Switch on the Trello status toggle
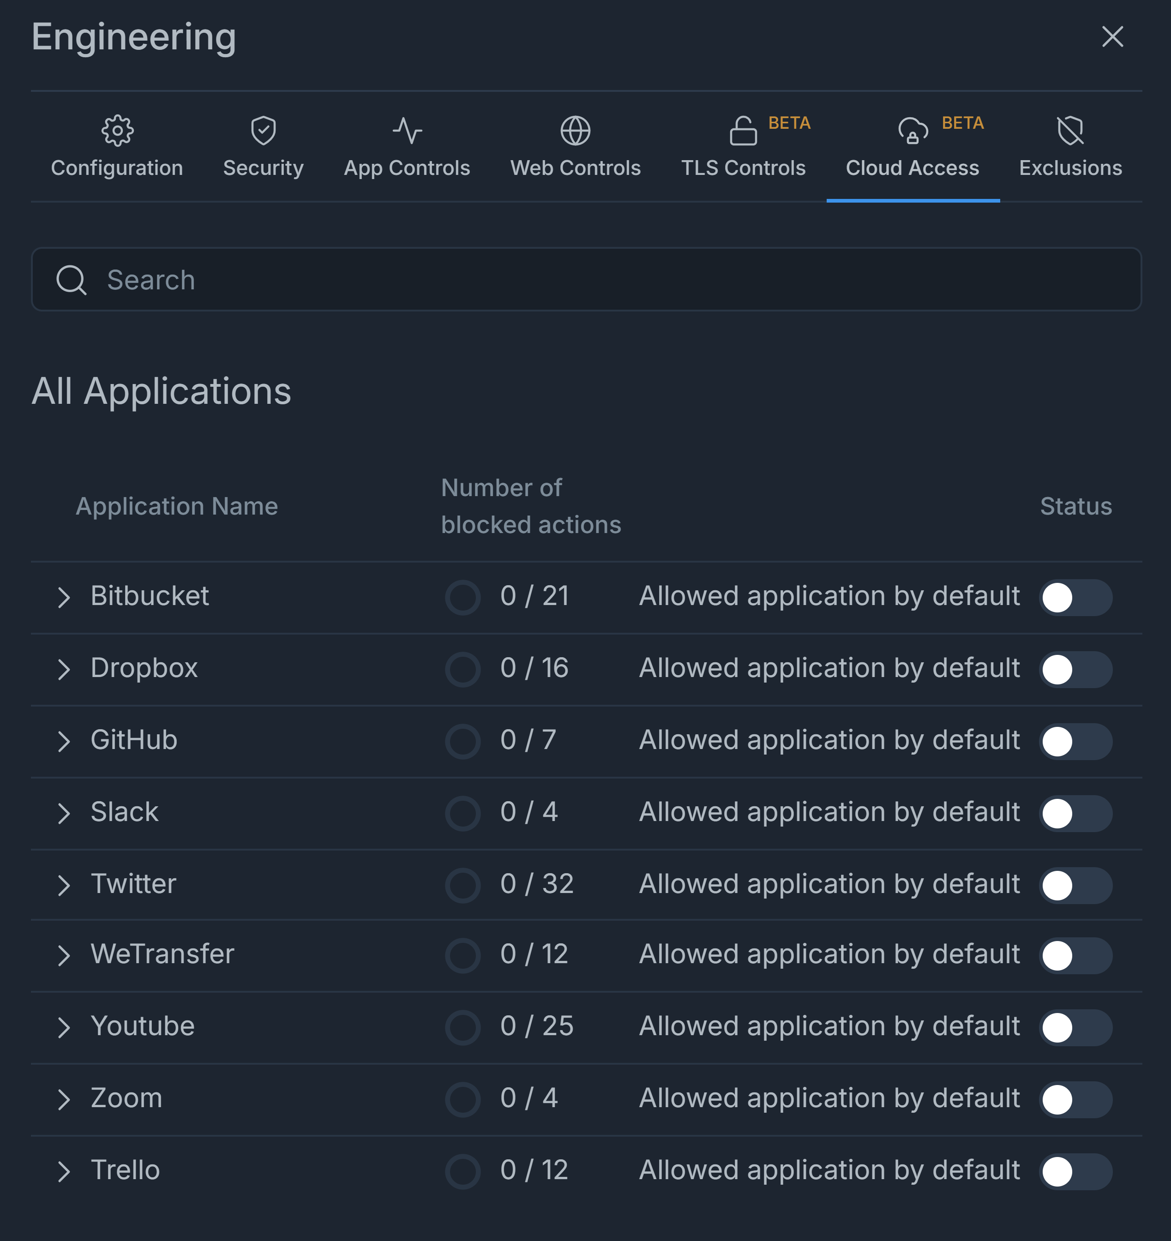Screen dimensions: 1171x1241 pos(1075,1172)
